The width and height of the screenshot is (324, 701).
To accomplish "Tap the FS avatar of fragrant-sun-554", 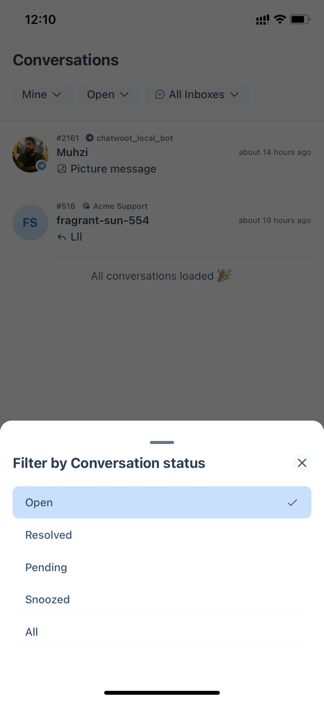I will [x=30, y=223].
